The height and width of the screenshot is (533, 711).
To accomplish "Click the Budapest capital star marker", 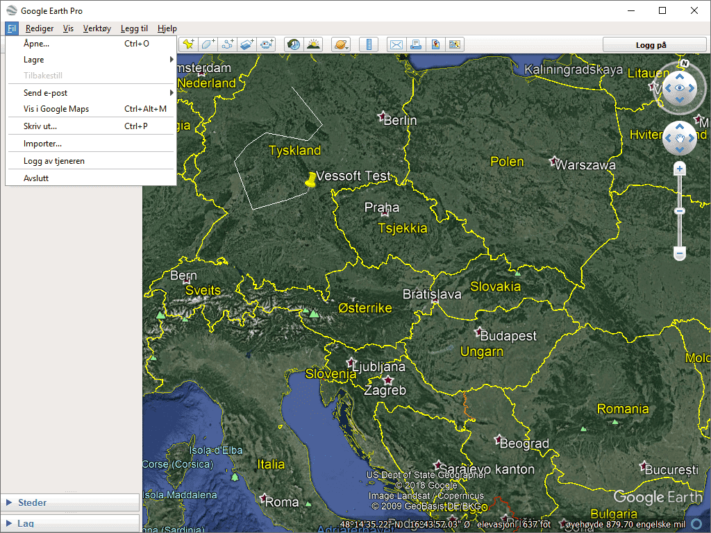I will coord(479,332).
